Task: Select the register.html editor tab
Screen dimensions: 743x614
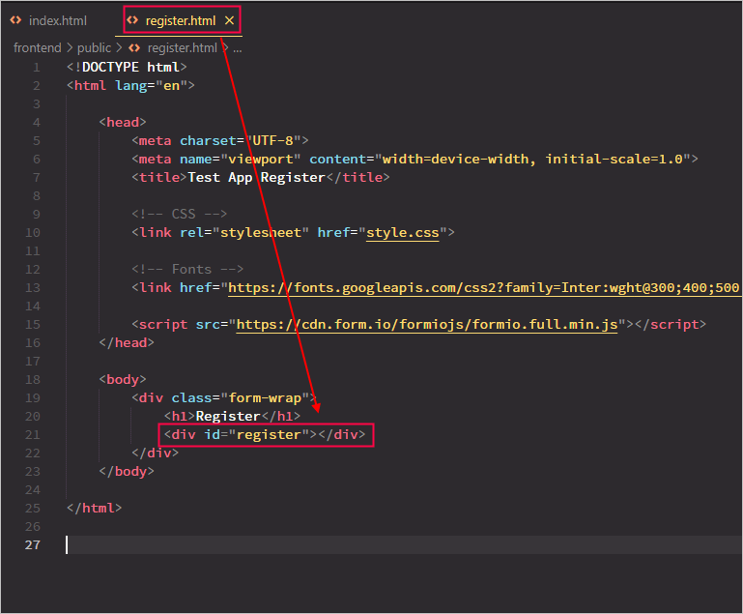Action: pyautogui.click(x=180, y=21)
